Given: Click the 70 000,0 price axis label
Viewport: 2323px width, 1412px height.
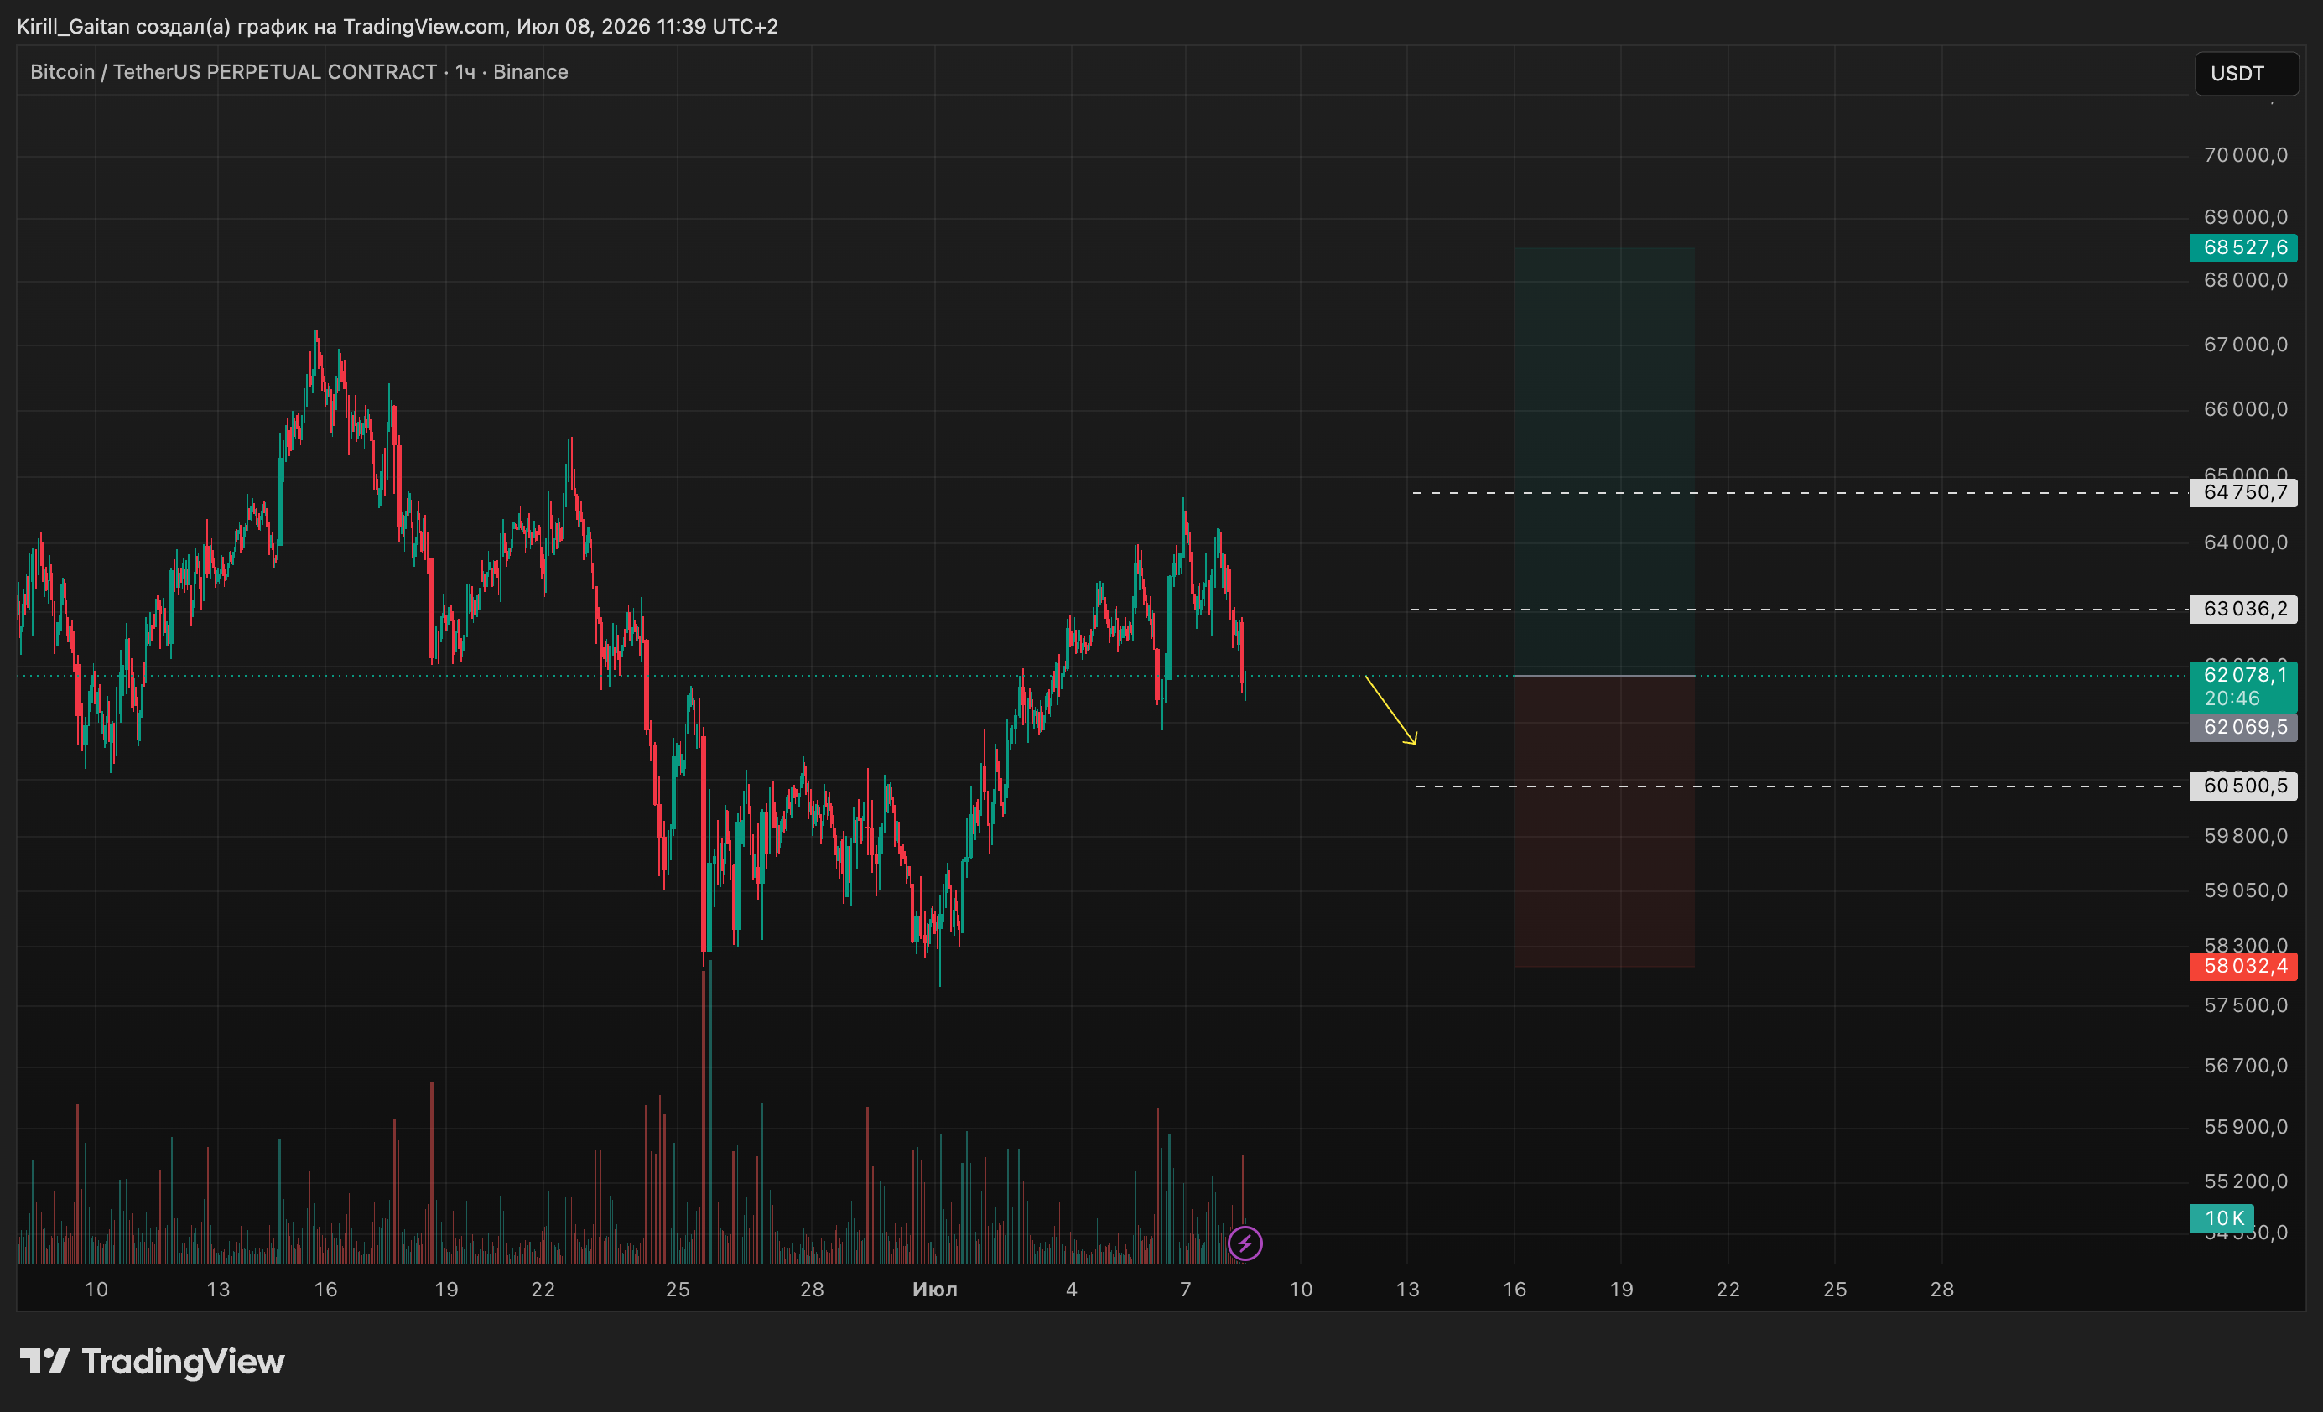Looking at the screenshot, I should click(x=2246, y=154).
